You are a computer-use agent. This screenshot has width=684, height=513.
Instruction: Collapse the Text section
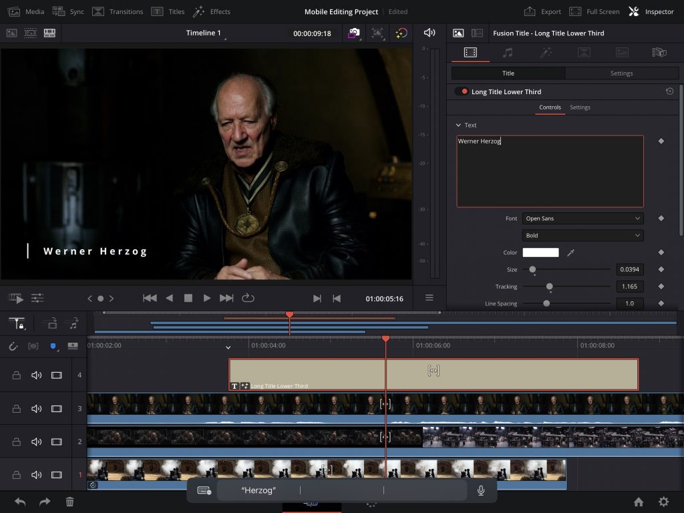click(458, 125)
